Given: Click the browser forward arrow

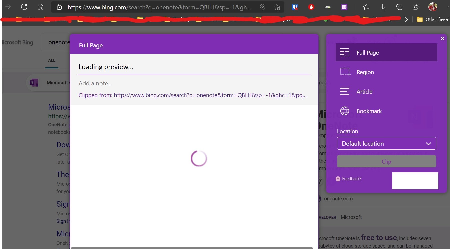Looking at the screenshot, I should tap(8, 7).
